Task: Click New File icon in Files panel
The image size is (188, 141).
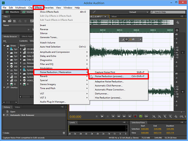Action: click(15, 21)
